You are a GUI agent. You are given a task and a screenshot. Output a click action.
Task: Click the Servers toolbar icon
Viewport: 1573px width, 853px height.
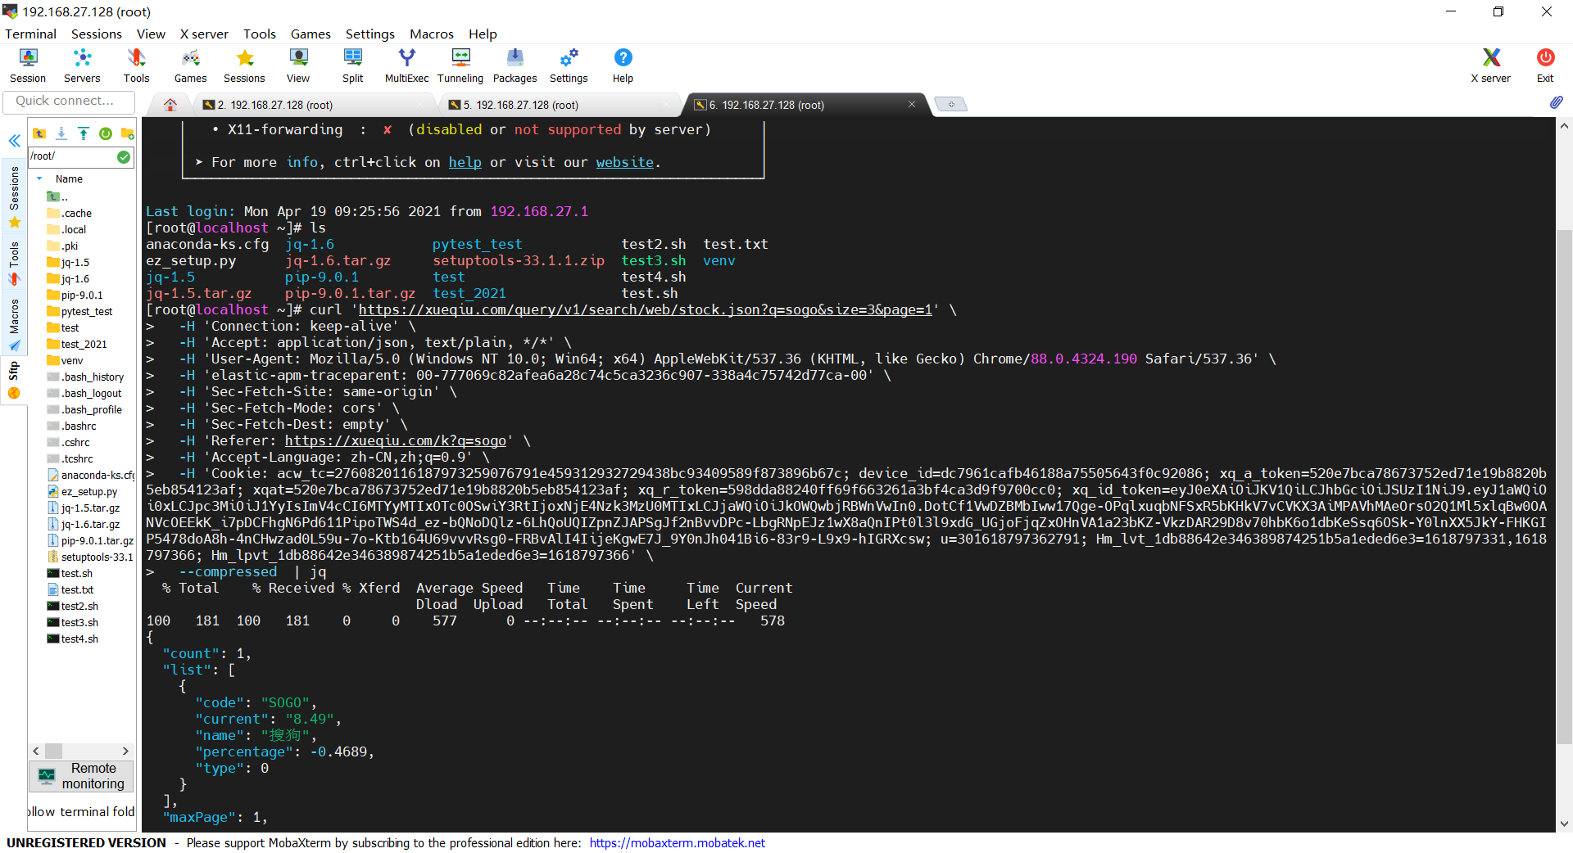pos(82,65)
